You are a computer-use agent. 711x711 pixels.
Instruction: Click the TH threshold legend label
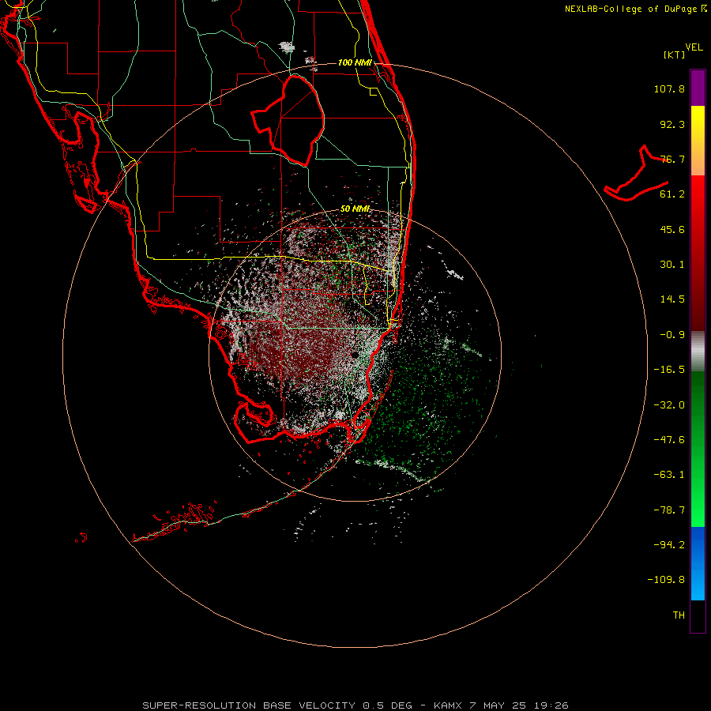pos(679,615)
